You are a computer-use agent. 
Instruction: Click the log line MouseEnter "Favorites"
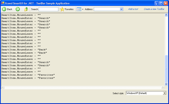tap(28, 75)
